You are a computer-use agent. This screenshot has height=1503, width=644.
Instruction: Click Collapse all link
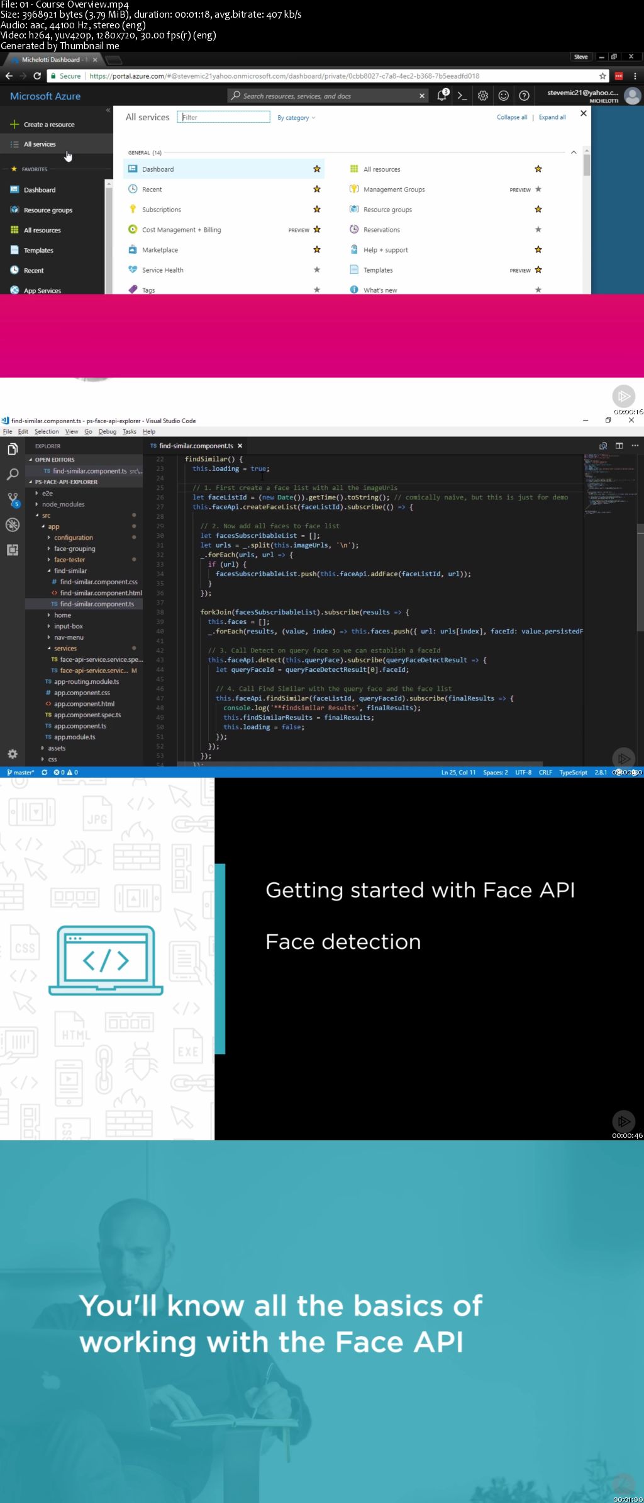(512, 117)
